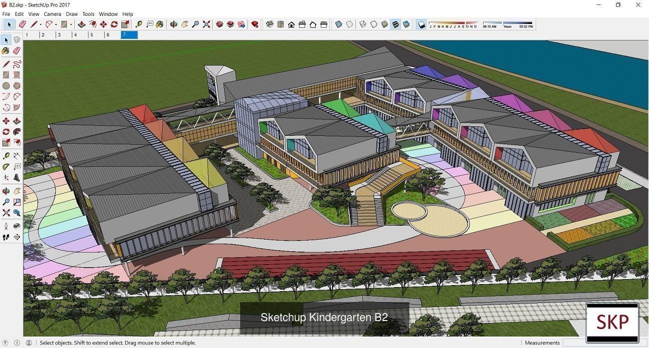This screenshot has width=649, height=348.
Task: Open the Camera menu
Action: [x=52, y=14]
